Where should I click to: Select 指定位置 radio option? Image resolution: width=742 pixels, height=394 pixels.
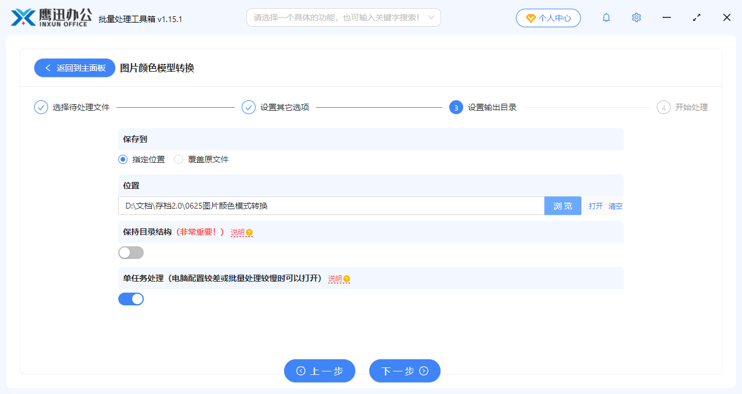tap(141, 159)
